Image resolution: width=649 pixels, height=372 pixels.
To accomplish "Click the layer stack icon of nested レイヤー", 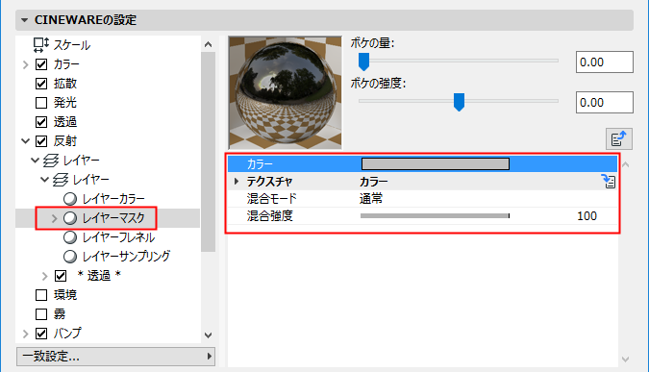I will point(61,180).
